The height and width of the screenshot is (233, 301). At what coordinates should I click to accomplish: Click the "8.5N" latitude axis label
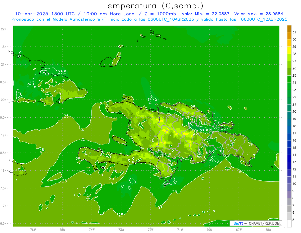pyautogui.click(x=4, y=153)
